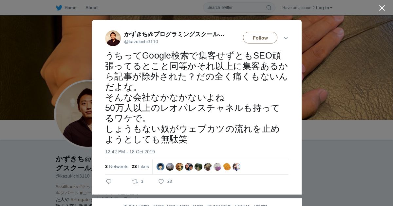393x206 pixels.
Task: Click the first liker's avatar thumbnail
Action: pyautogui.click(x=160, y=167)
